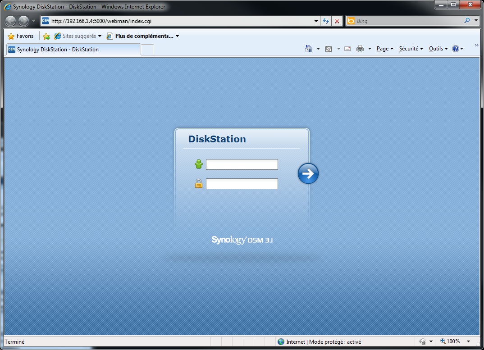The height and width of the screenshot is (350, 484).
Task: Close the Internet Explorer window
Action: (x=470, y=5)
